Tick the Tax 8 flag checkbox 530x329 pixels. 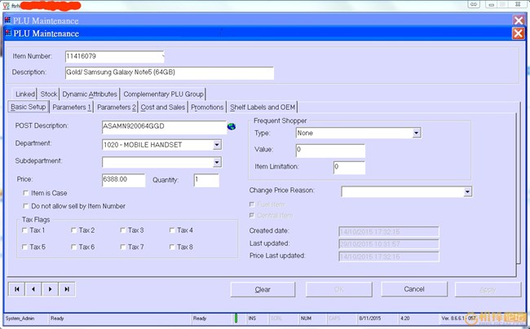[174, 247]
